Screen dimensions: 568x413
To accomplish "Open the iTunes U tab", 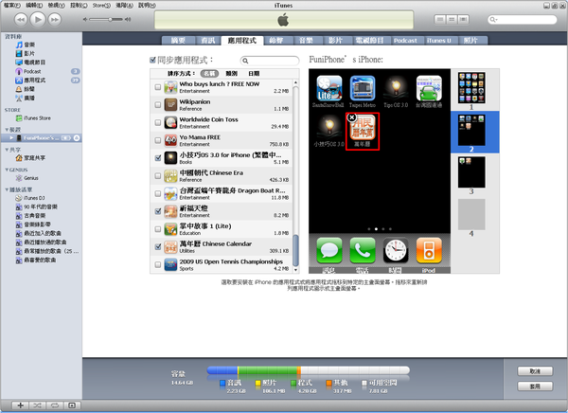I will click(x=438, y=41).
